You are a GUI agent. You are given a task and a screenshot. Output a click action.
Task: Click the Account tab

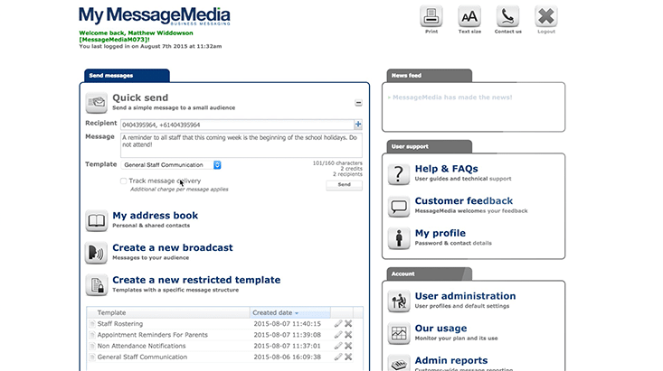[x=429, y=274]
